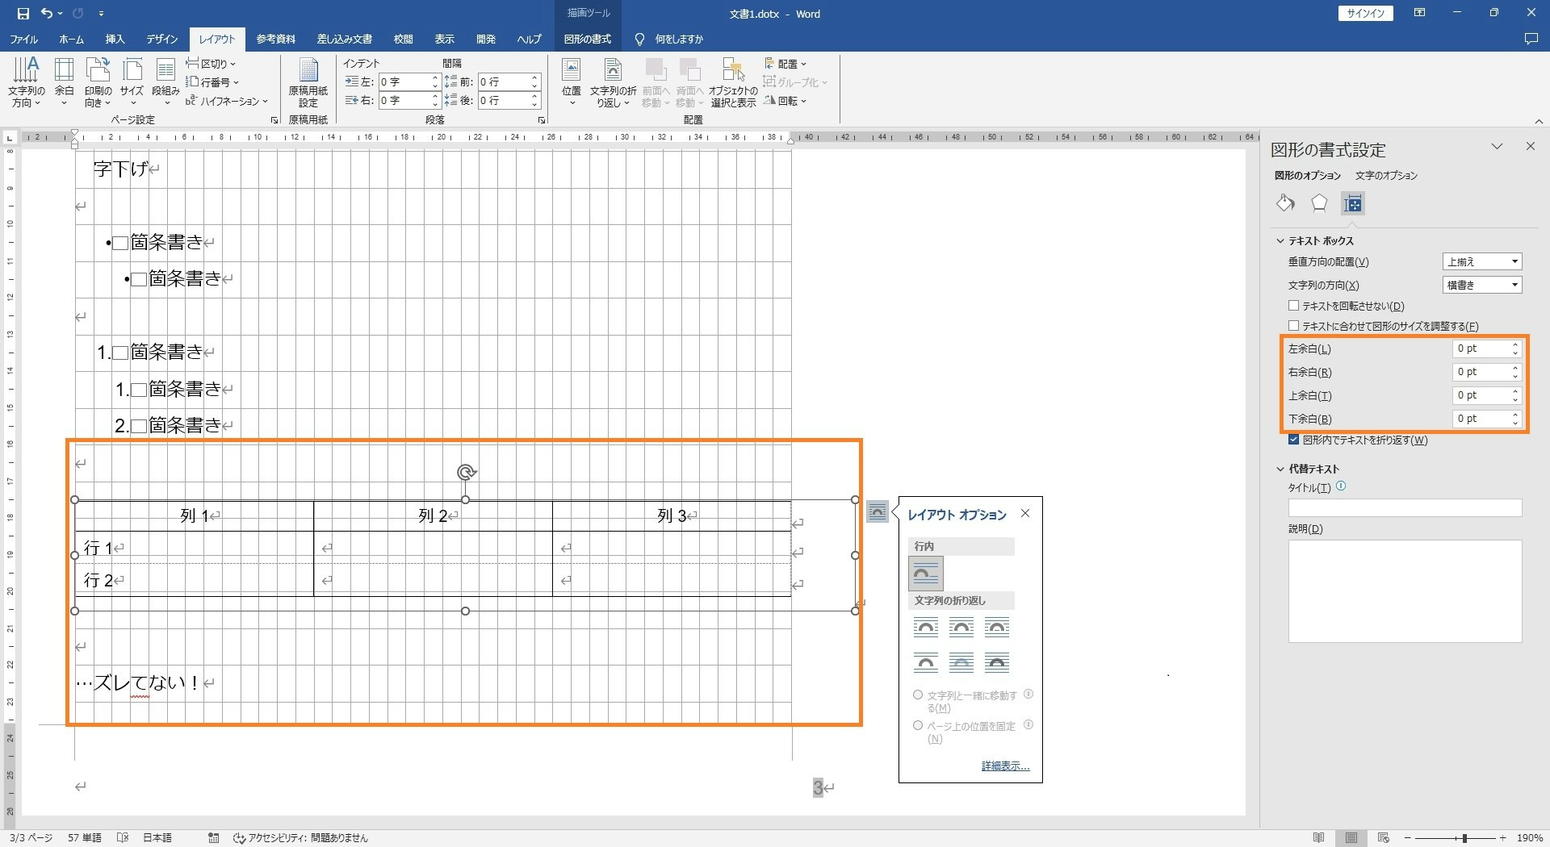Collapse the テキスト ボックス section
The width and height of the screenshot is (1550, 847).
(x=1280, y=240)
